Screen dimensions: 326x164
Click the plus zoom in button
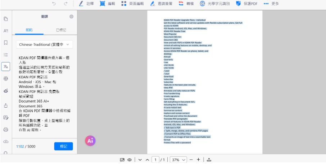[198, 160]
